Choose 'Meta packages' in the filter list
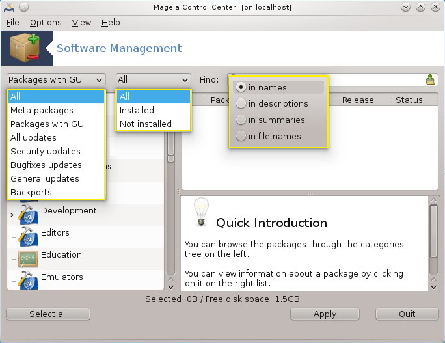The height and width of the screenshot is (343, 445). pyautogui.click(x=56, y=110)
